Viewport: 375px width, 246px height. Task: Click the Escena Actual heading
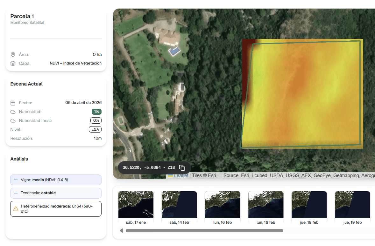pos(26,84)
